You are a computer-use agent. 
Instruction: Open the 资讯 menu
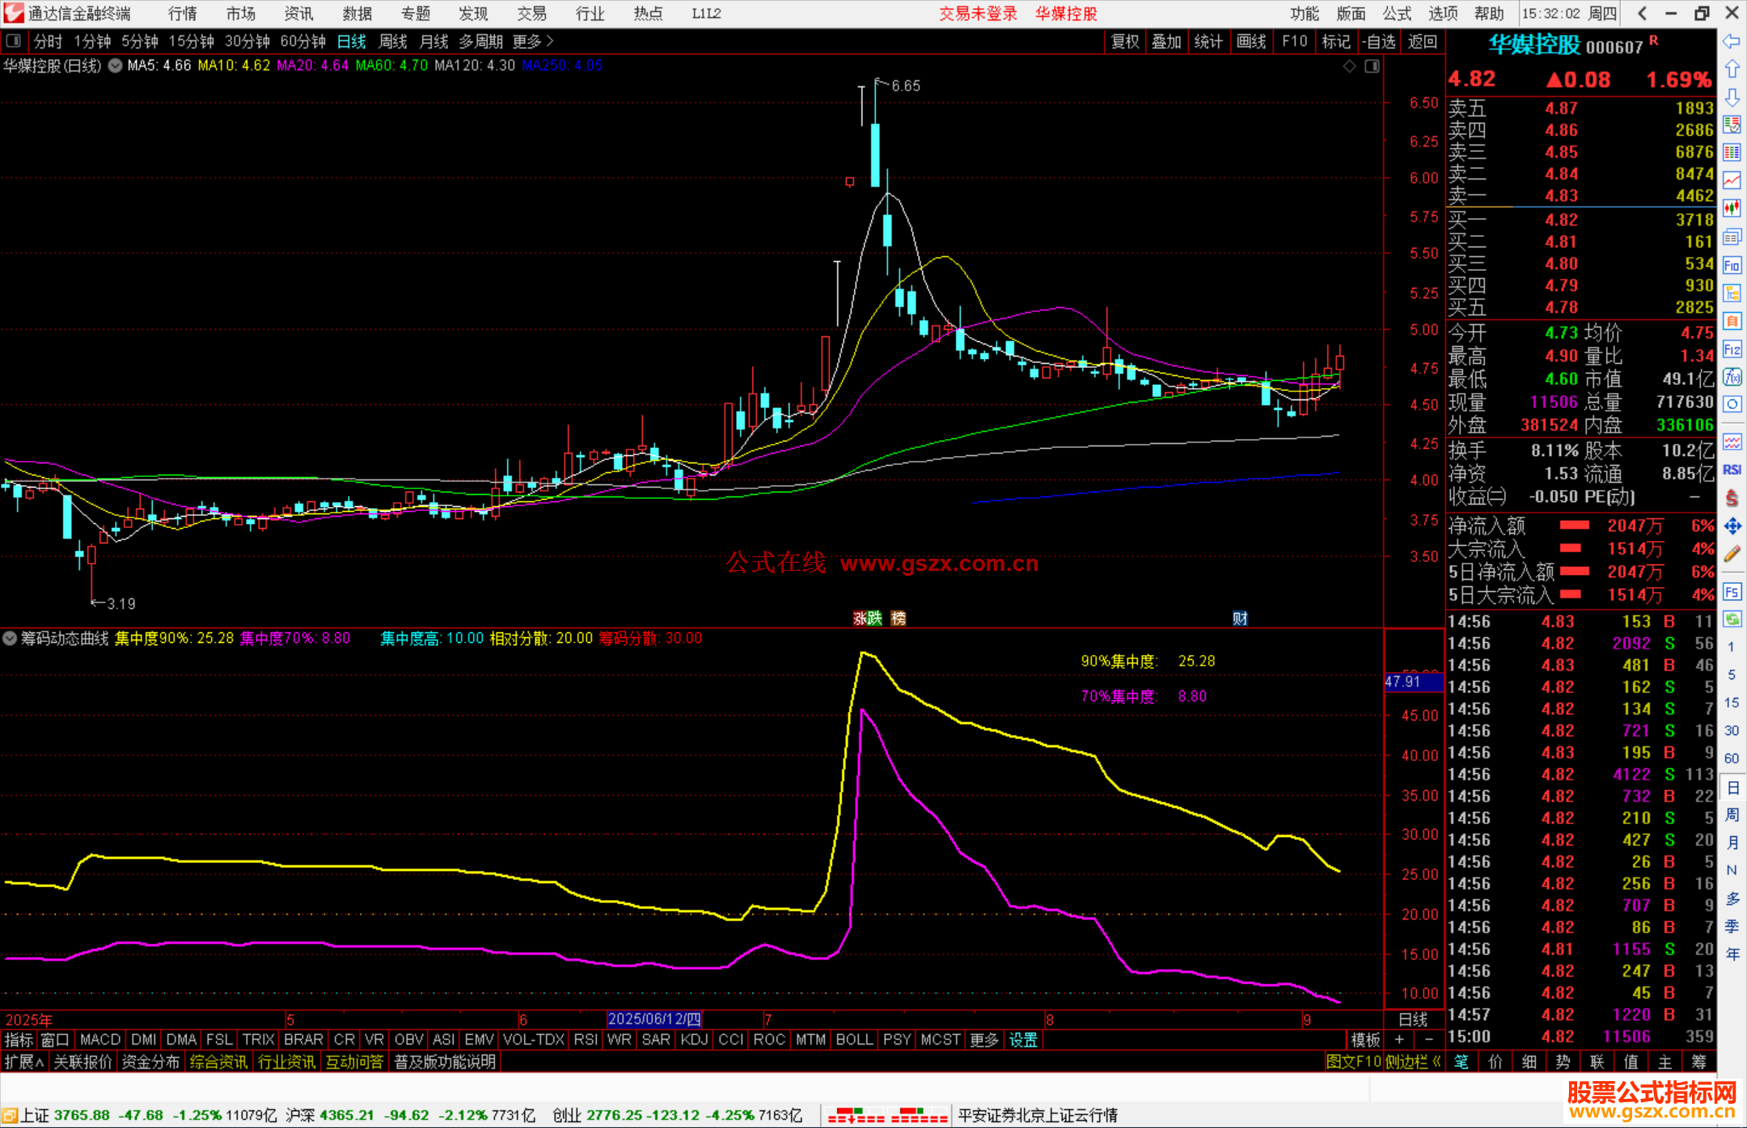click(299, 14)
